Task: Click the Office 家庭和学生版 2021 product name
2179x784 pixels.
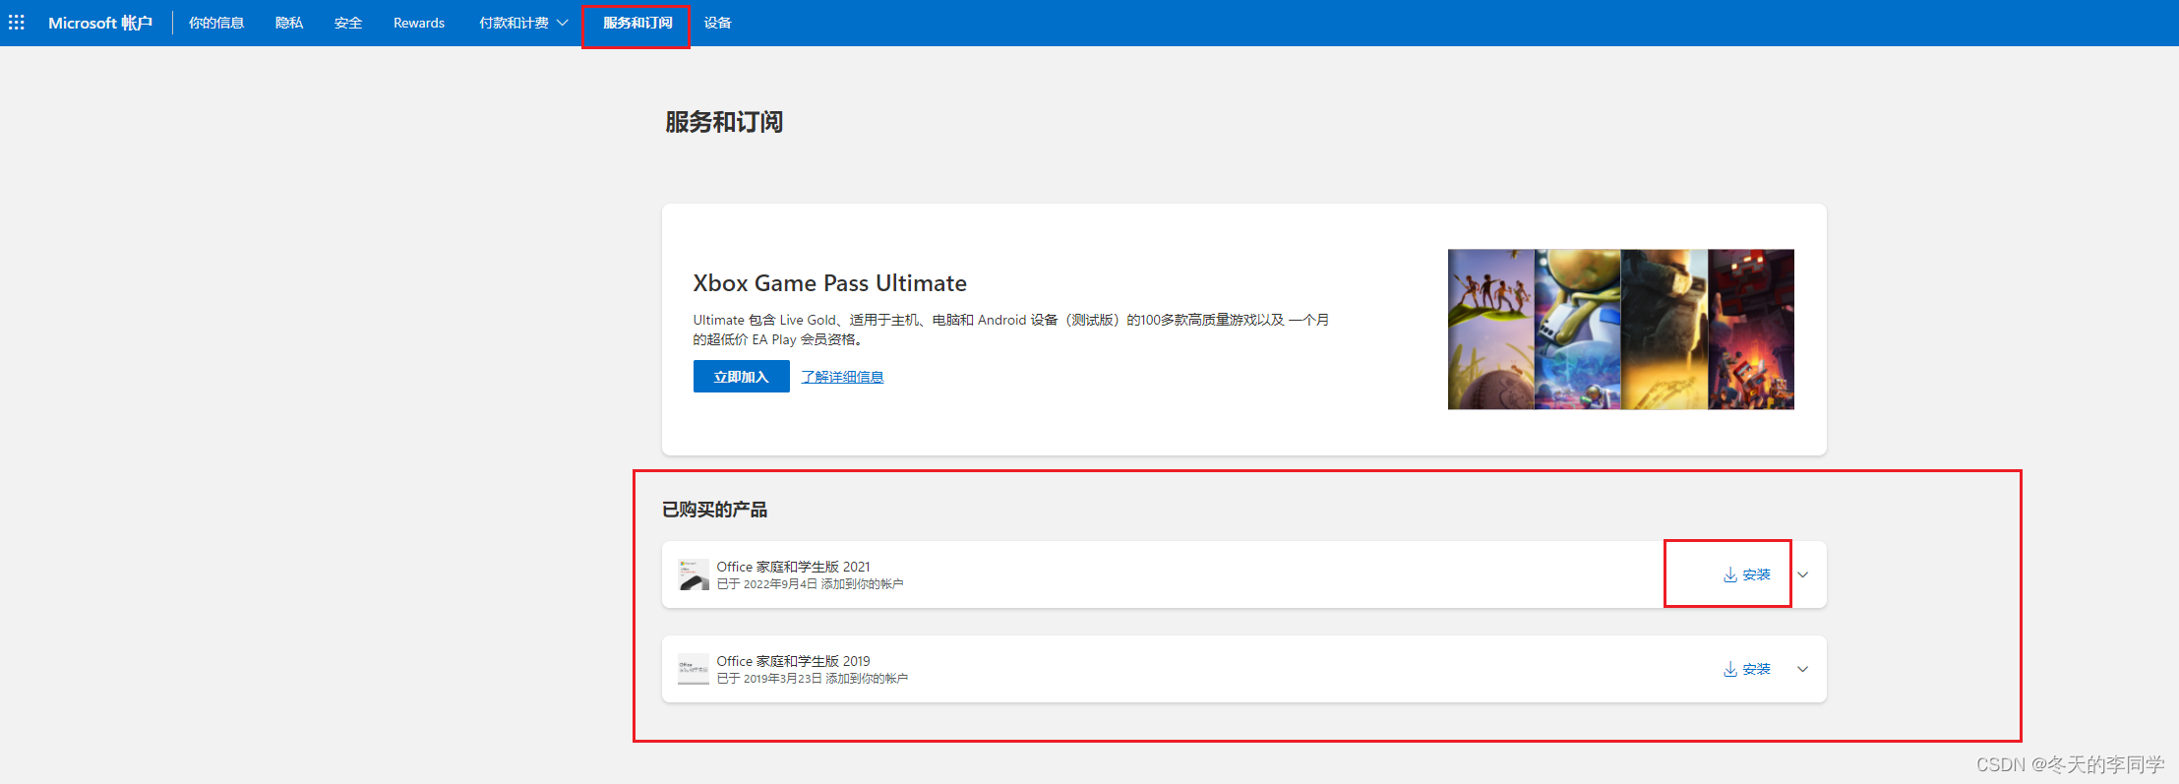Action: pyautogui.click(x=793, y=567)
